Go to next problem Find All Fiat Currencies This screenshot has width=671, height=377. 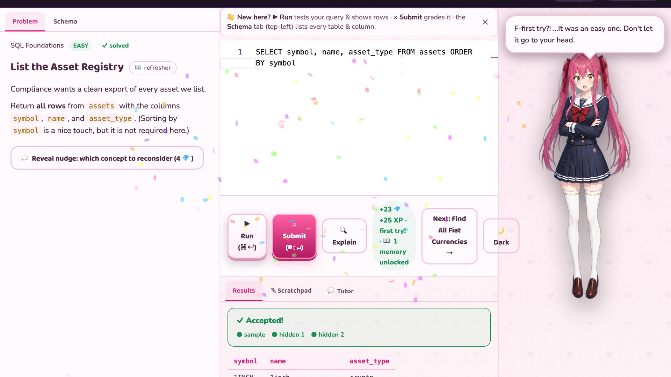point(449,236)
